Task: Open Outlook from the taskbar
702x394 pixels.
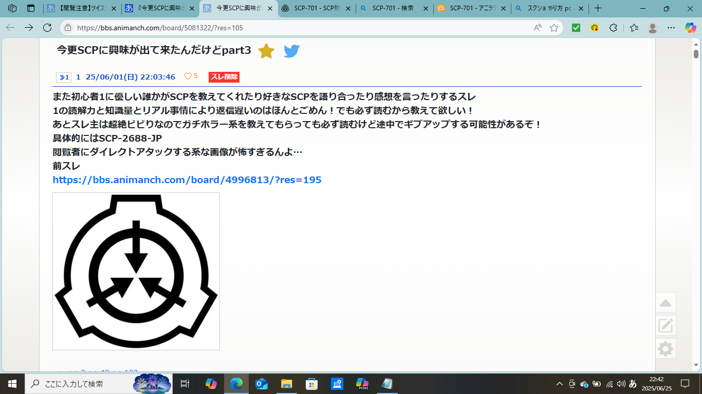Action: coord(262,384)
